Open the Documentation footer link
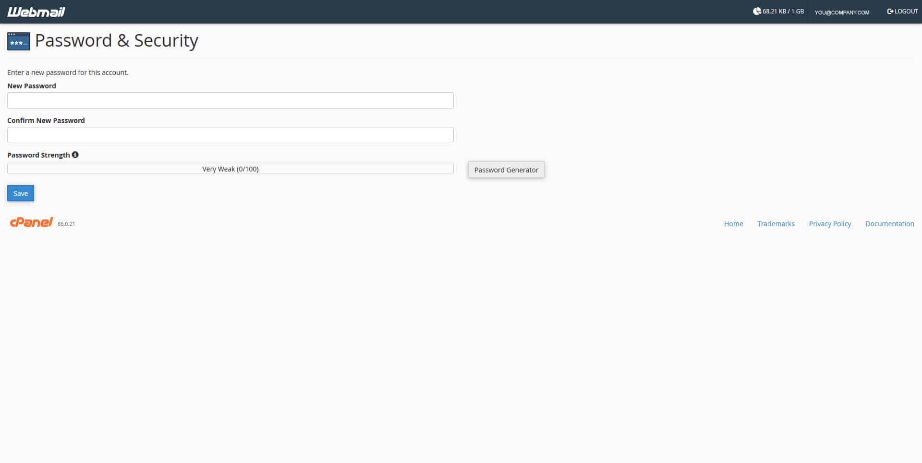The image size is (922, 463). coord(889,224)
